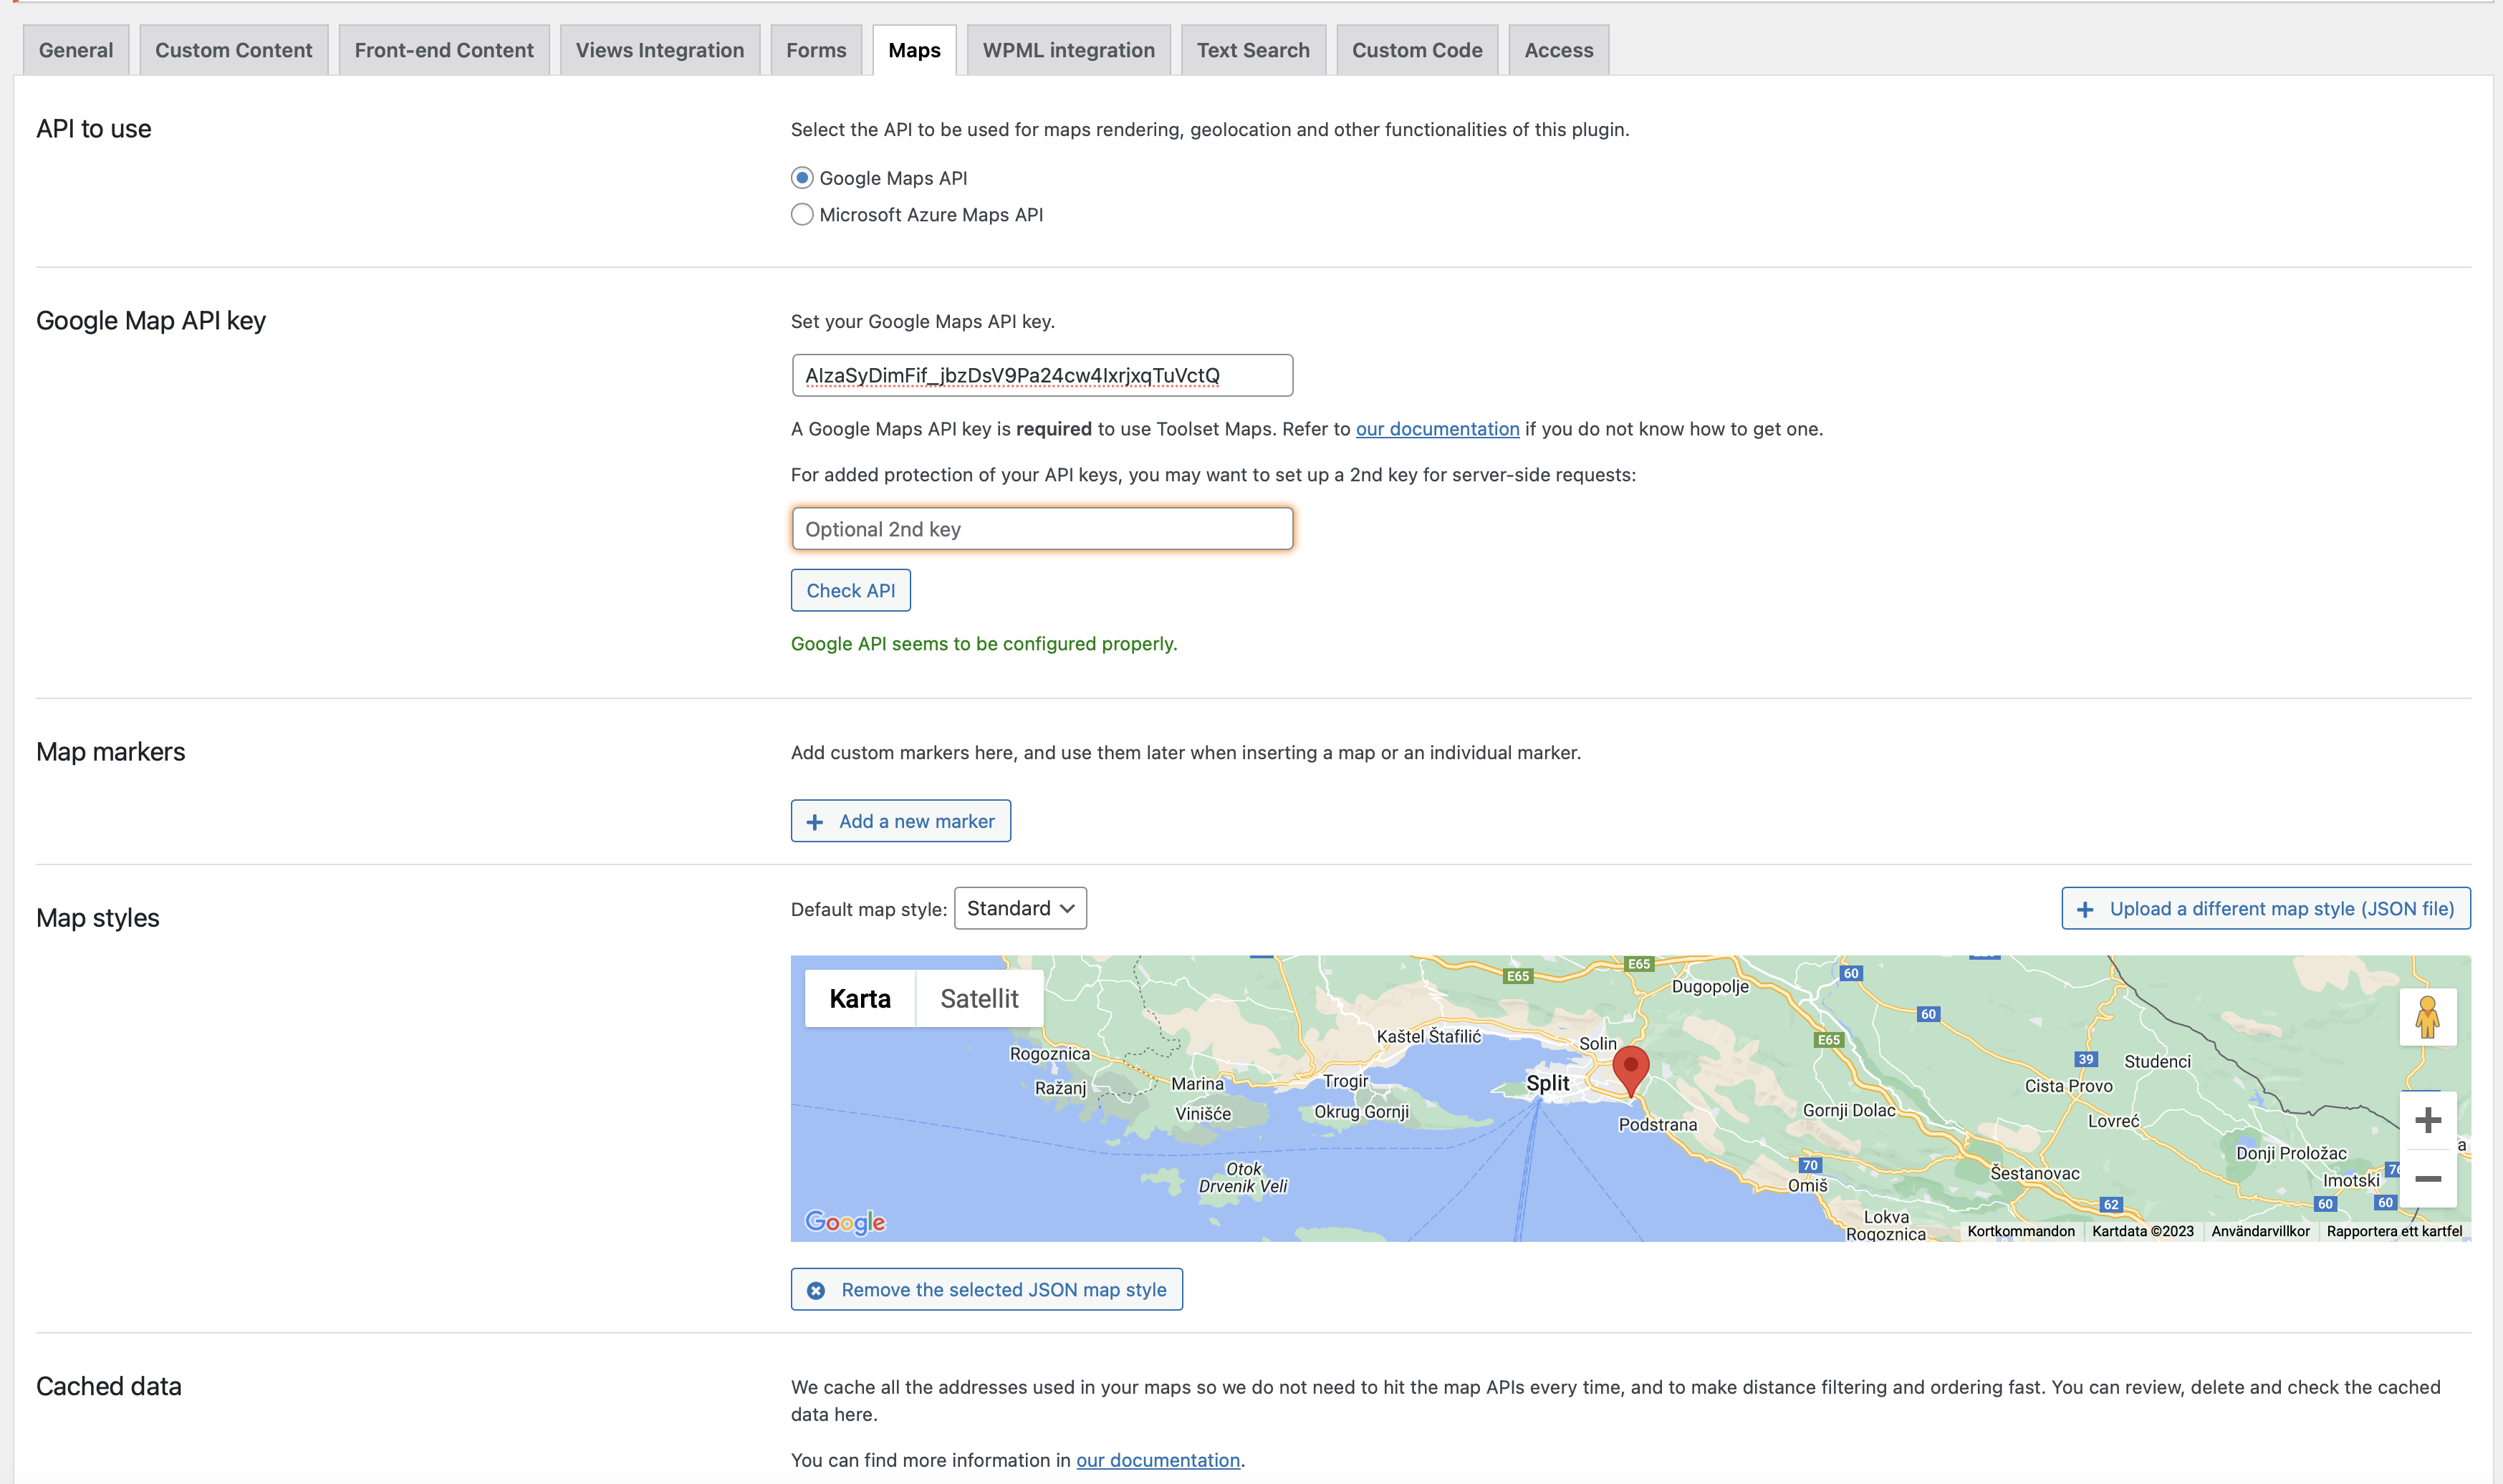The height and width of the screenshot is (1484, 2503).
Task: Click the red map marker near Split
Action: point(1631,1071)
